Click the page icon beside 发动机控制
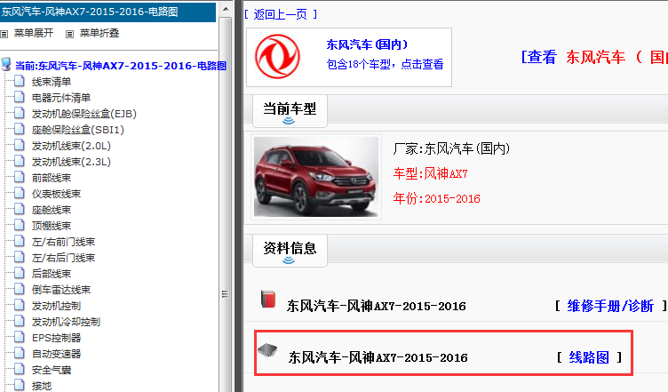This screenshot has height=392, width=668. (x=20, y=305)
